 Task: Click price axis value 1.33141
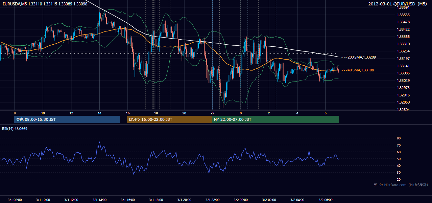coord(403,66)
